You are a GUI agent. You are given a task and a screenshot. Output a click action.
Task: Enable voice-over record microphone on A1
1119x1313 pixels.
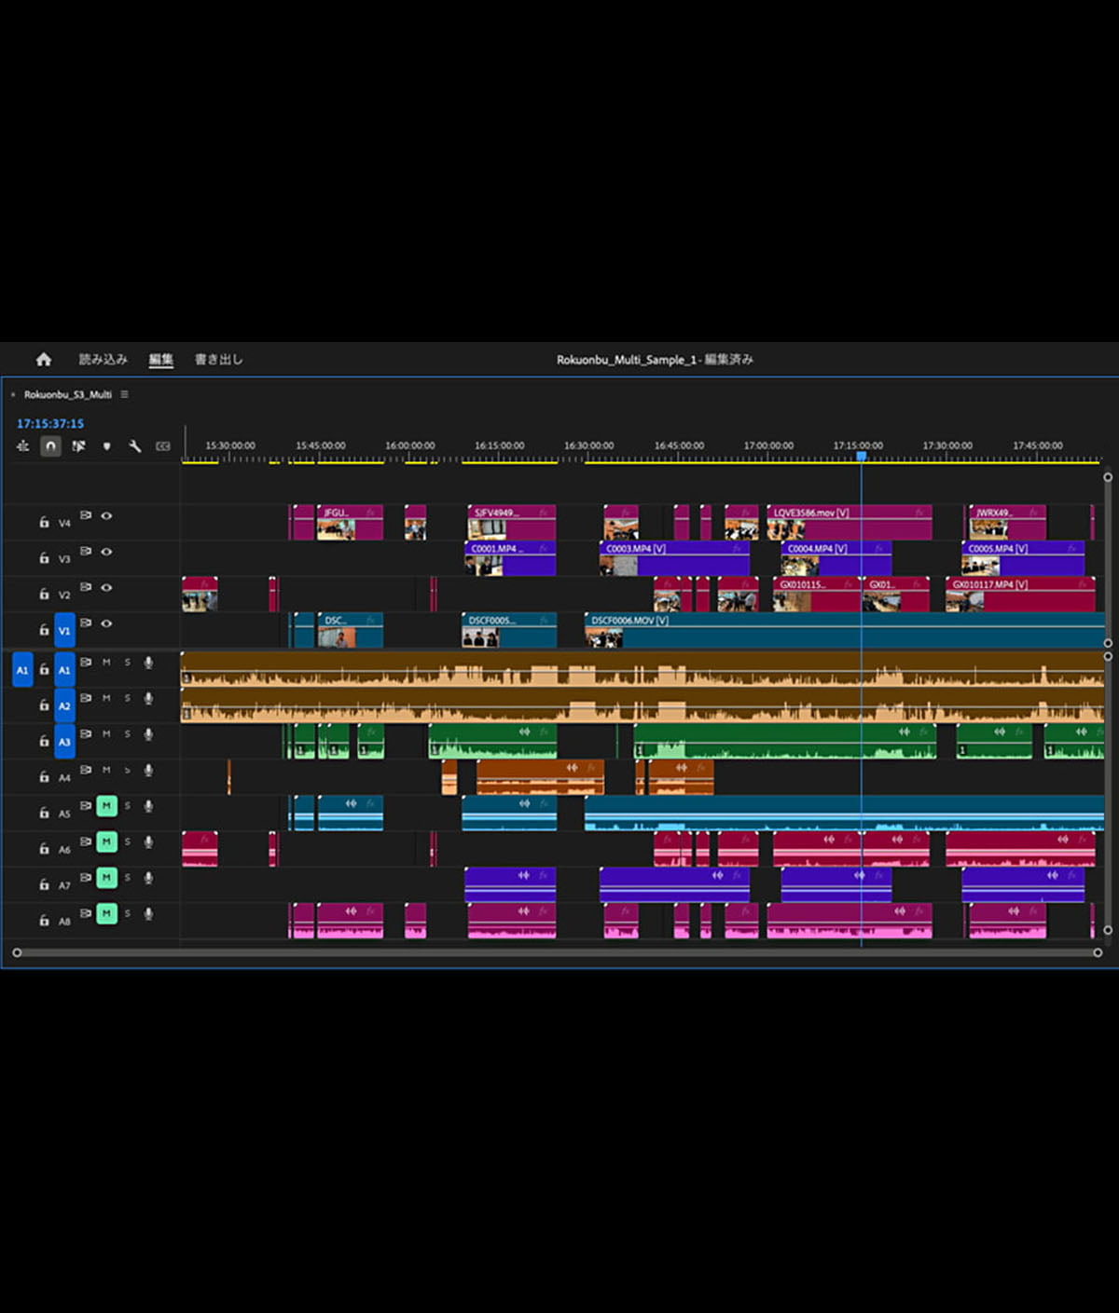[x=148, y=663]
